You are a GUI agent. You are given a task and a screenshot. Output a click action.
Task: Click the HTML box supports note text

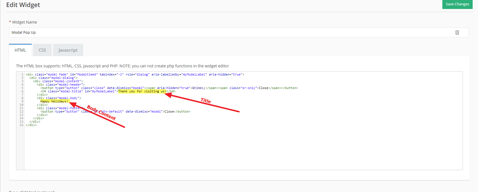pos(122,66)
